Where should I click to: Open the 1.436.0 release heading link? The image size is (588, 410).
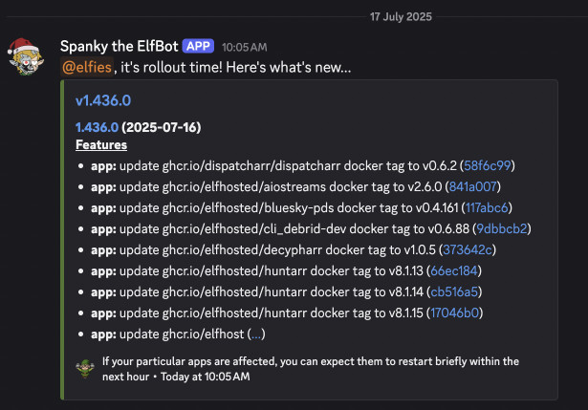point(98,127)
